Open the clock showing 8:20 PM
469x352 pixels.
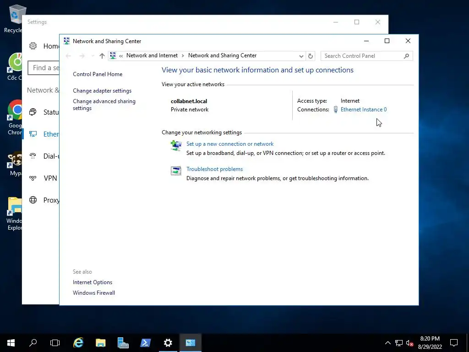pyautogui.click(x=430, y=343)
